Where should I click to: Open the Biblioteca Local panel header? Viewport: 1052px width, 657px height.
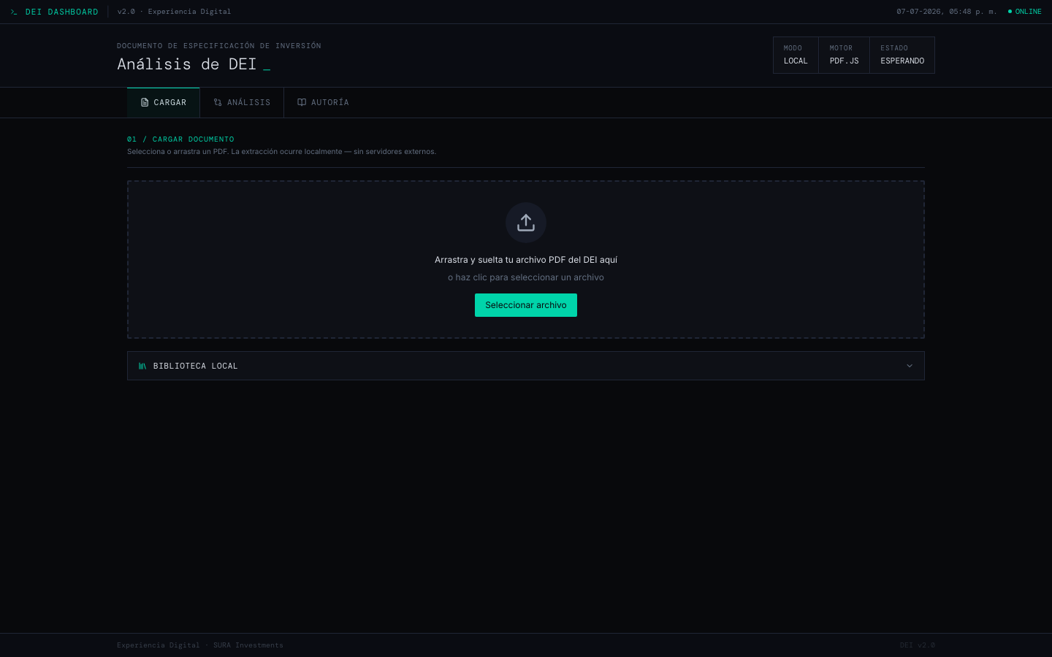526,366
